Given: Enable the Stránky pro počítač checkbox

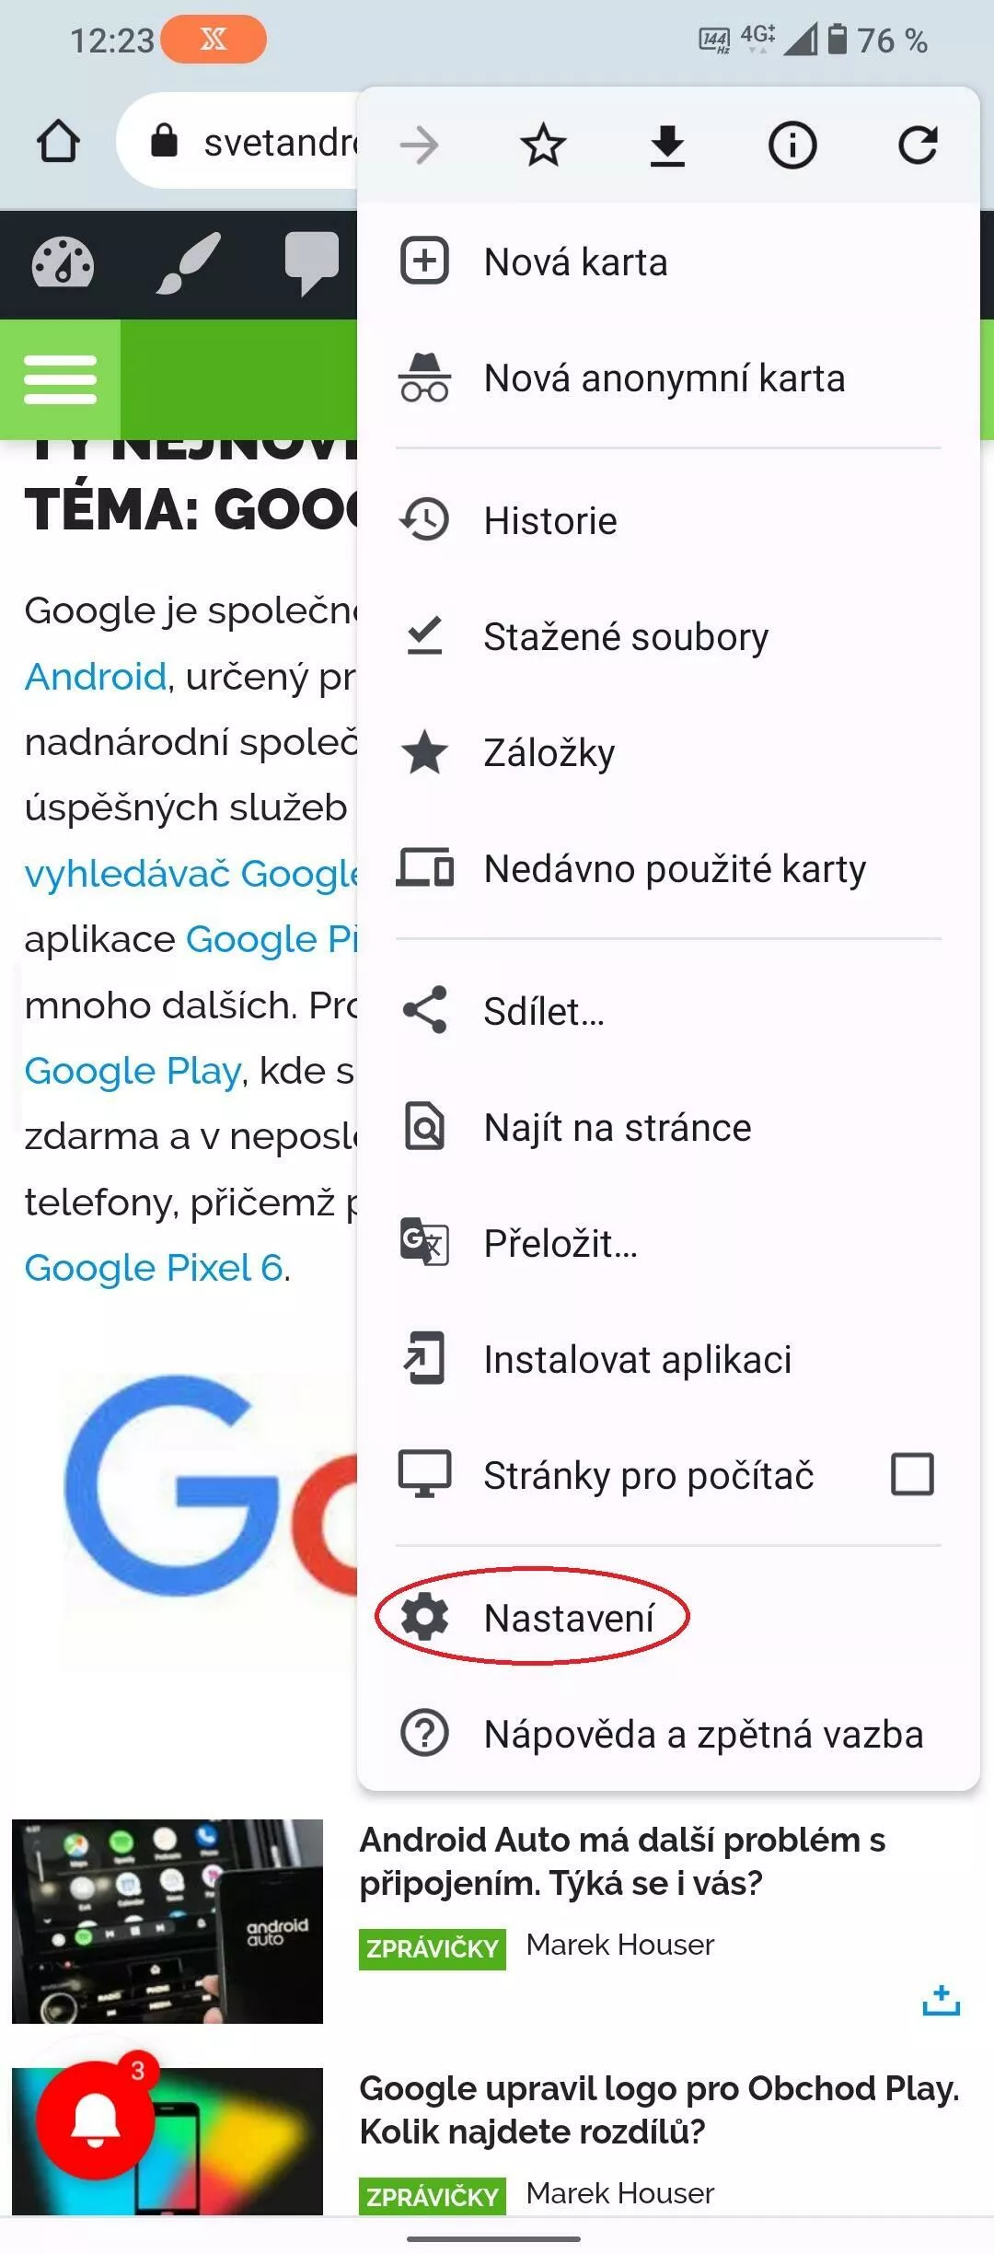Looking at the screenshot, I should 912,1474.
